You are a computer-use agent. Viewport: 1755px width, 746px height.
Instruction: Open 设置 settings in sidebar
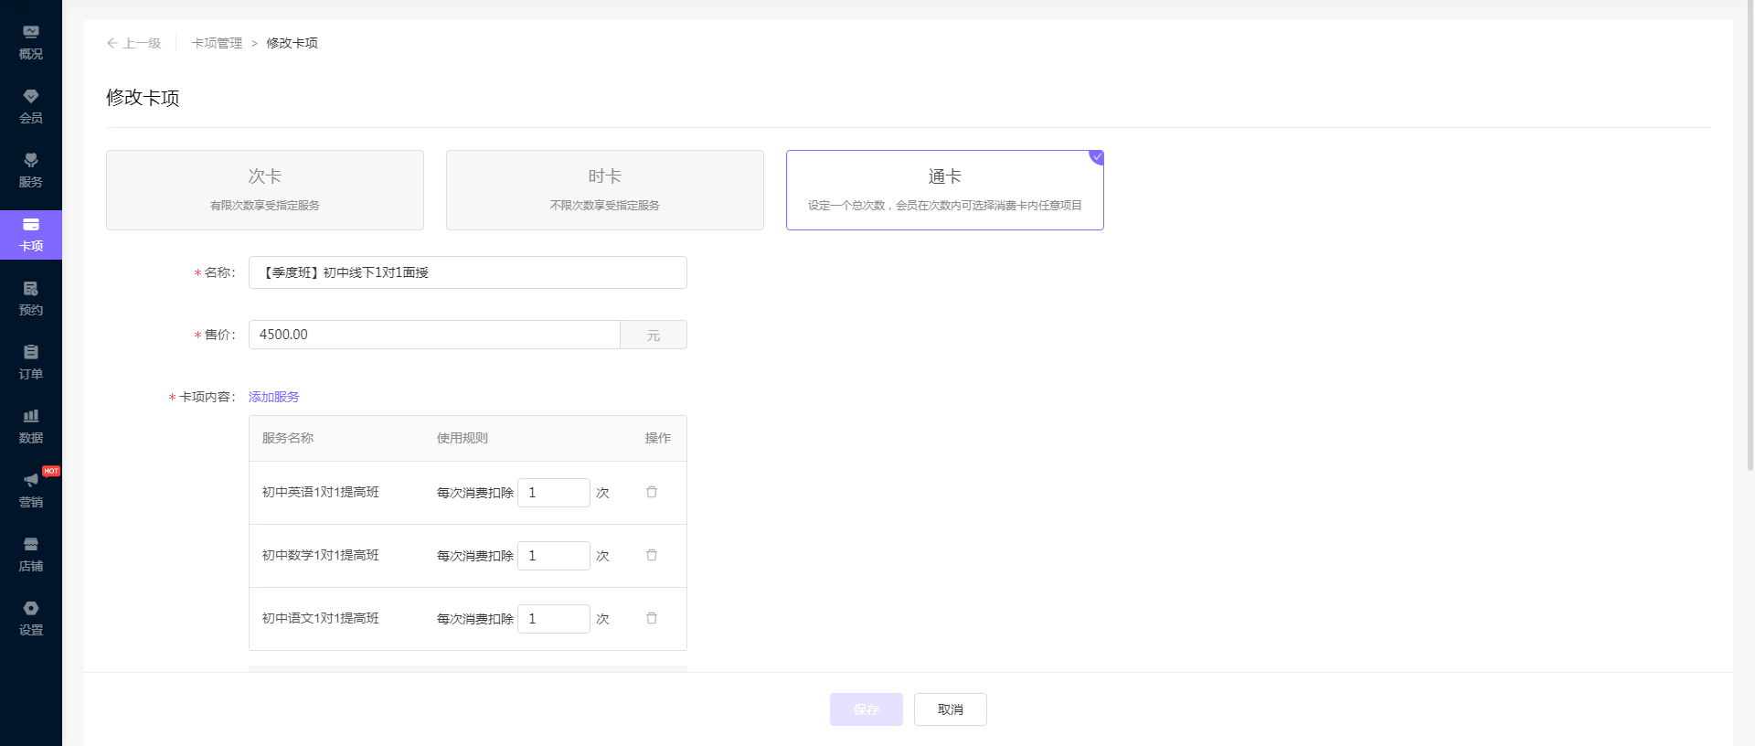point(31,619)
